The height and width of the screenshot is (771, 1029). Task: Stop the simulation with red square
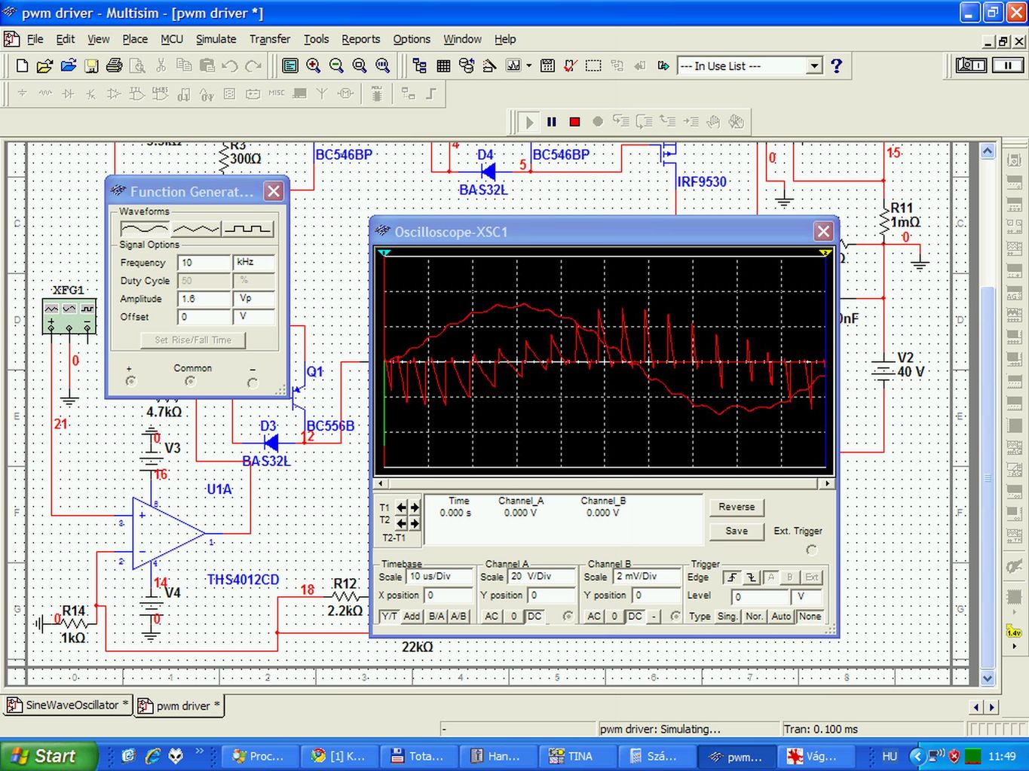point(574,121)
